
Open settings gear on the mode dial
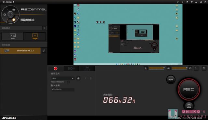coord(5,15)
